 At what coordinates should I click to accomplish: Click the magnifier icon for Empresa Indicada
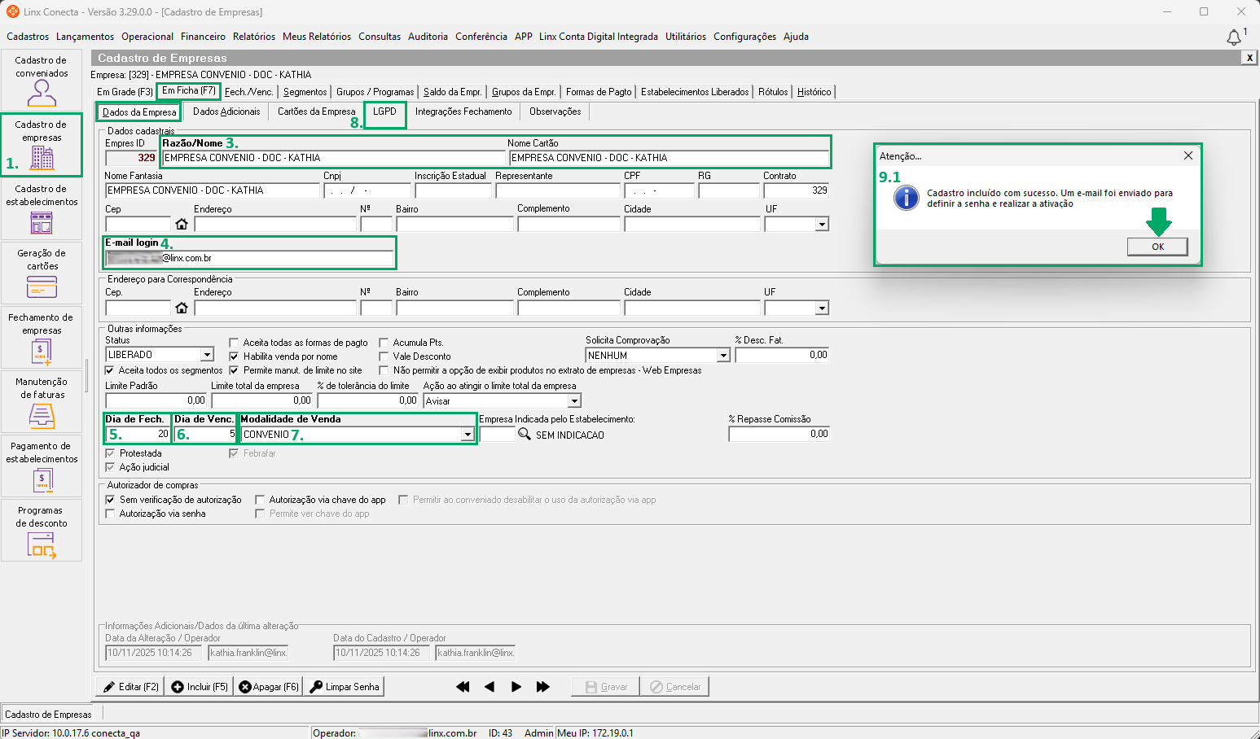525,435
